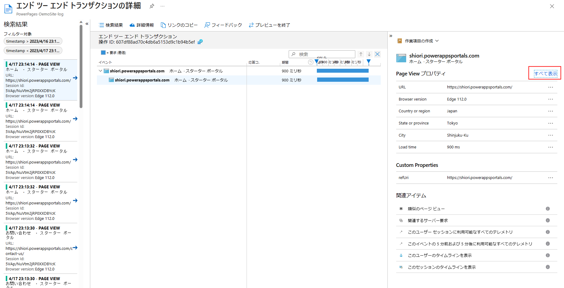Show info for このユーザーのタイムラインを表示
564x288 pixels.
coord(548,255)
